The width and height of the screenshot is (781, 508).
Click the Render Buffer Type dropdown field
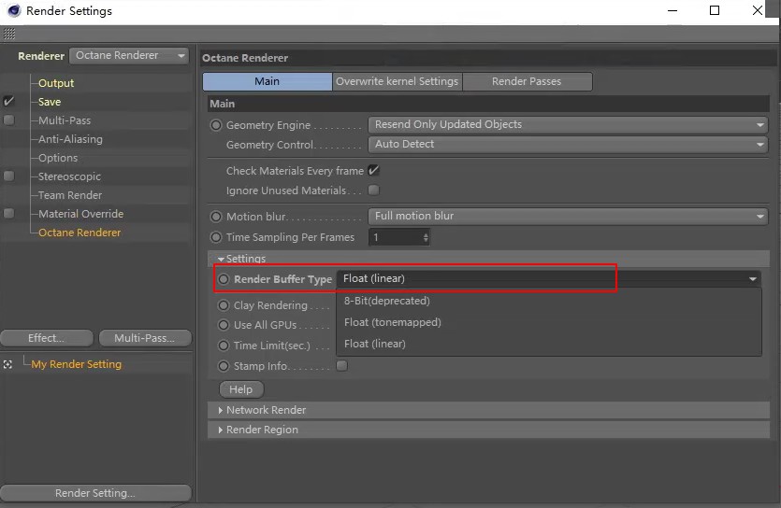click(549, 279)
